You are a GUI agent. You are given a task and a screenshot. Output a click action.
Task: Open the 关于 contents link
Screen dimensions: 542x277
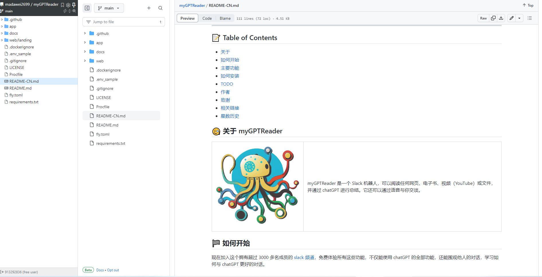pos(225,52)
